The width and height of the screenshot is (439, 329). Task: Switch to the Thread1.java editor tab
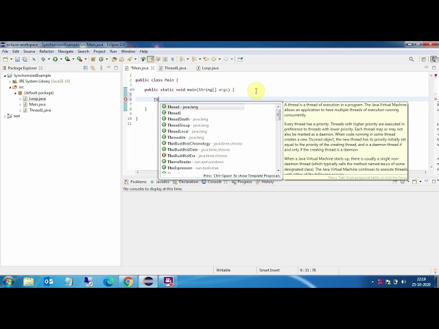(x=173, y=68)
